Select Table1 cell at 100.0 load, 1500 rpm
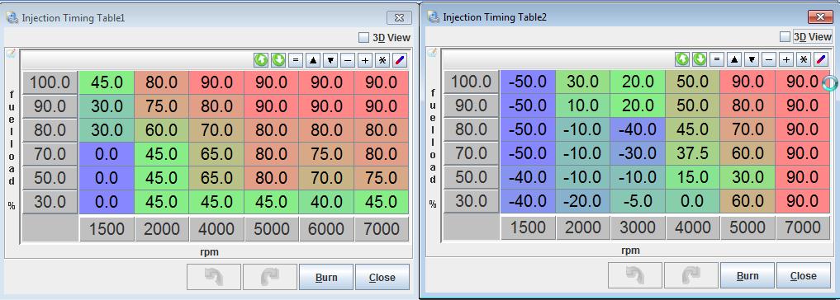The image size is (840, 300). click(x=107, y=82)
